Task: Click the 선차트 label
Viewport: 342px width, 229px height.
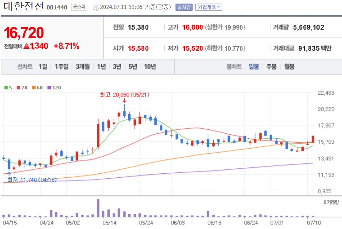Action: 25,66
